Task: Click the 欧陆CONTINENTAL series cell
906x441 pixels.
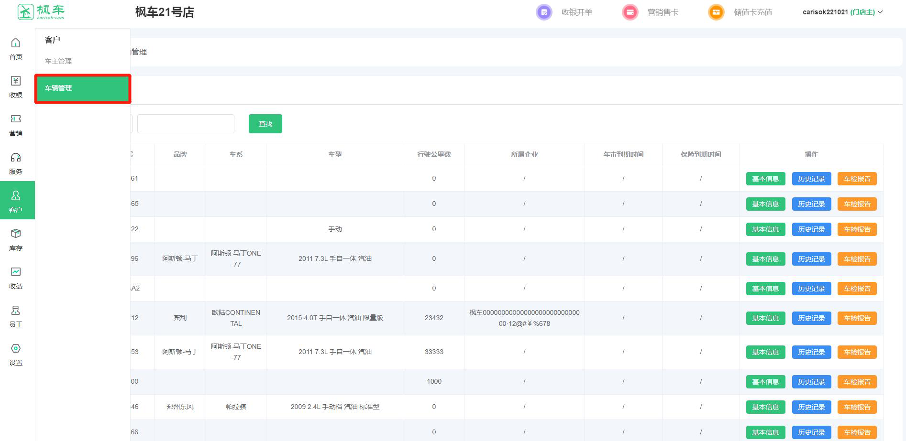Action: pyautogui.click(x=236, y=318)
